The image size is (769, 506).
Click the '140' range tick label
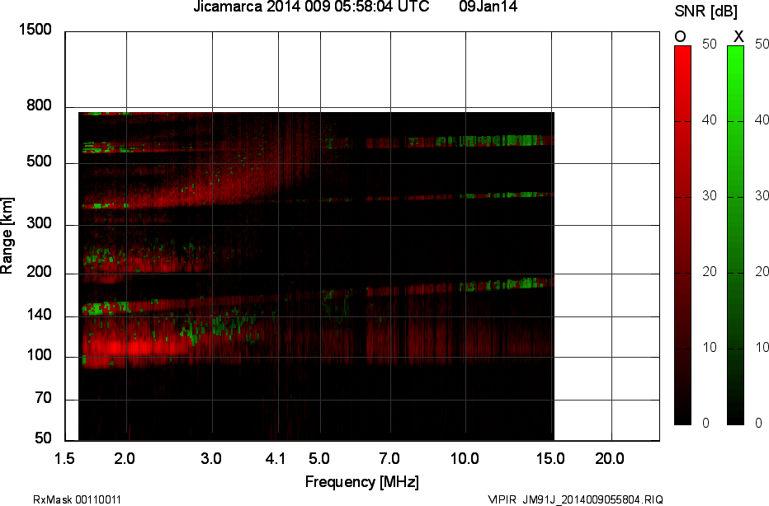(x=40, y=315)
